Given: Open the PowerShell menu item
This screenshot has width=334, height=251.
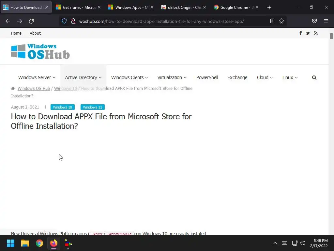Looking at the screenshot, I should pyautogui.click(x=207, y=77).
